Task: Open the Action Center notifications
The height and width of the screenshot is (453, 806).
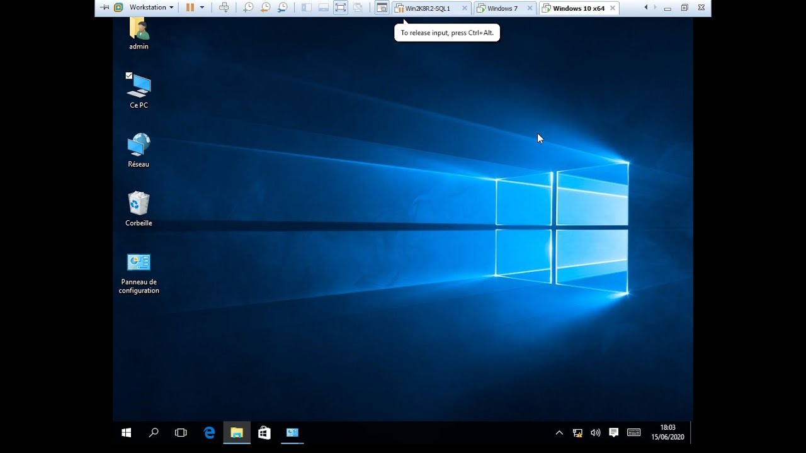Action: click(614, 433)
